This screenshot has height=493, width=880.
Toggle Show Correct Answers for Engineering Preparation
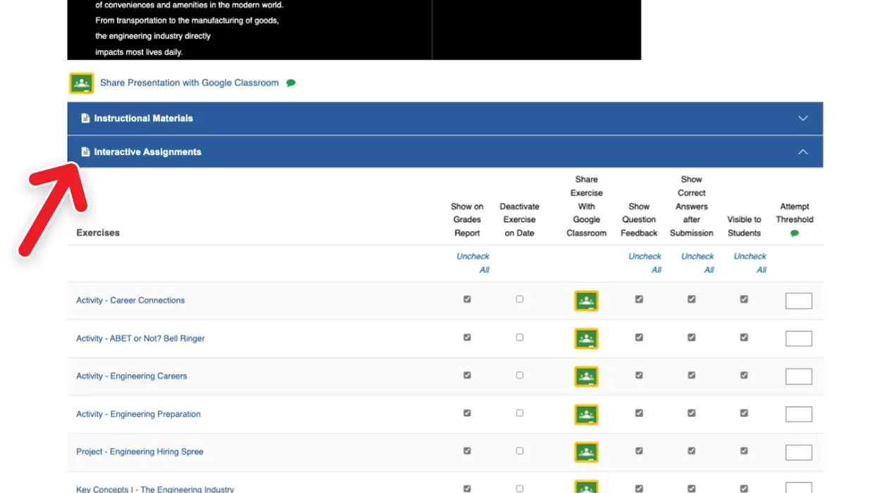tap(692, 413)
